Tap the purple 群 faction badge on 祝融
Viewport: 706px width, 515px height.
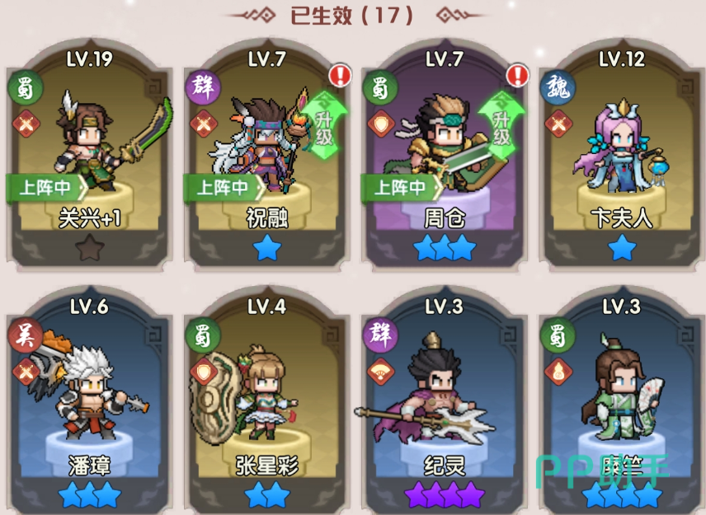(x=203, y=87)
